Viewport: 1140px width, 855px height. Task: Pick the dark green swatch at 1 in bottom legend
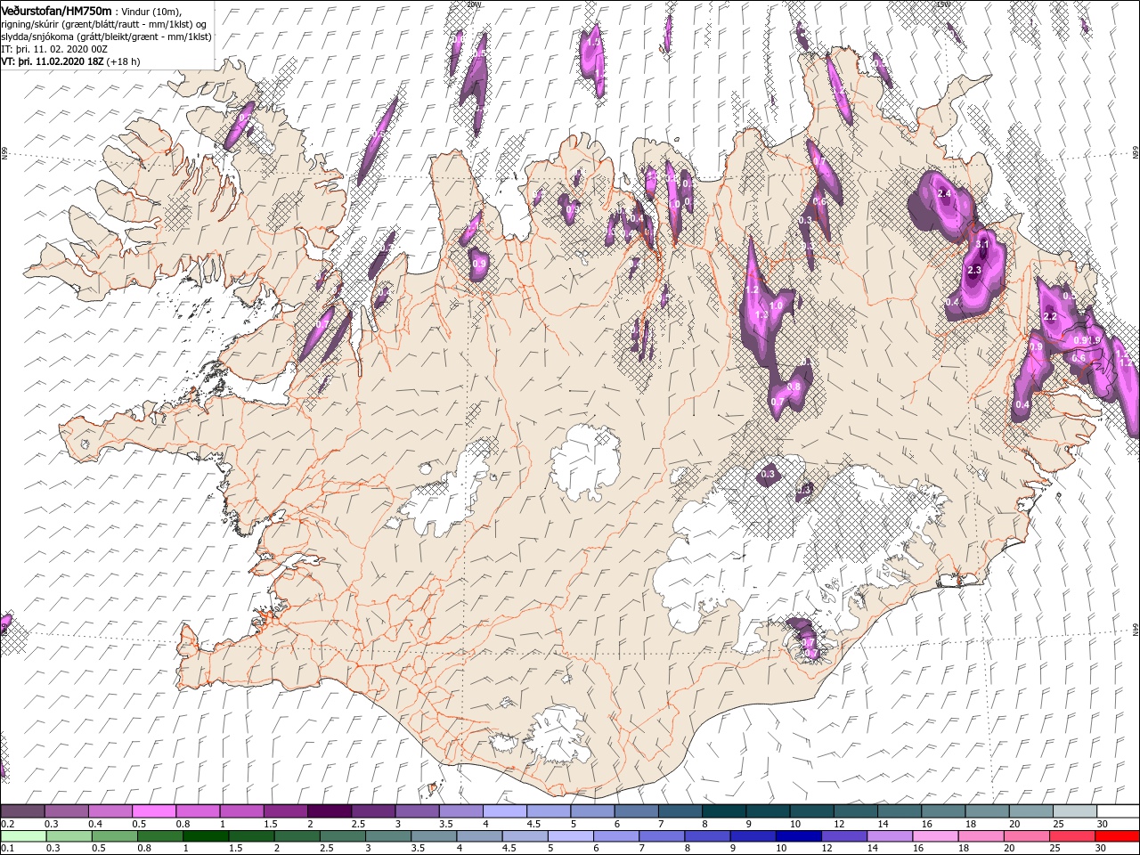point(206,836)
